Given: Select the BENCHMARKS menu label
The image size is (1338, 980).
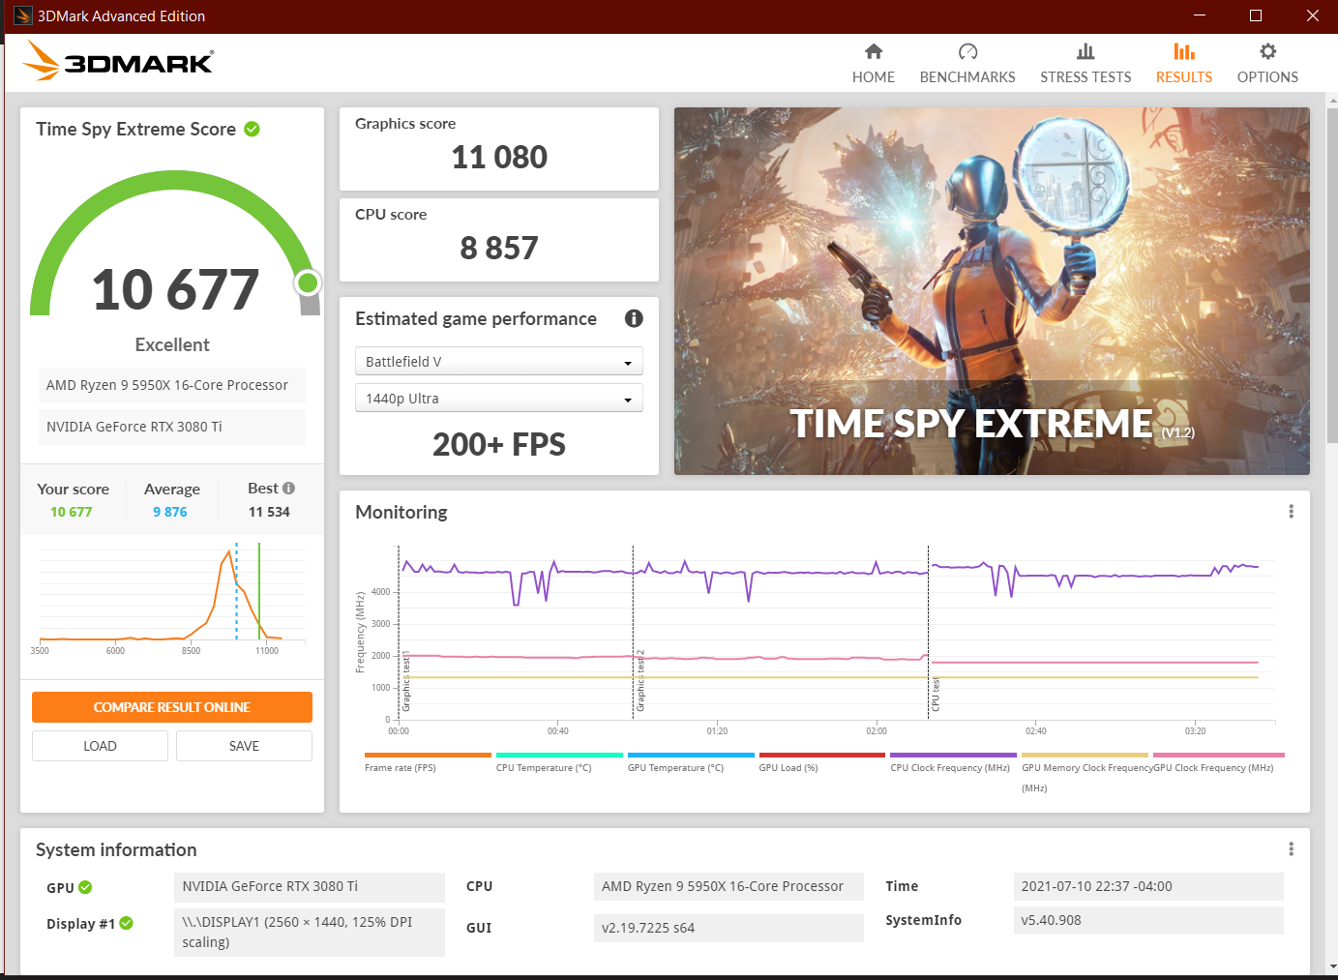Looking at the screenshot, I should (967, 77).
